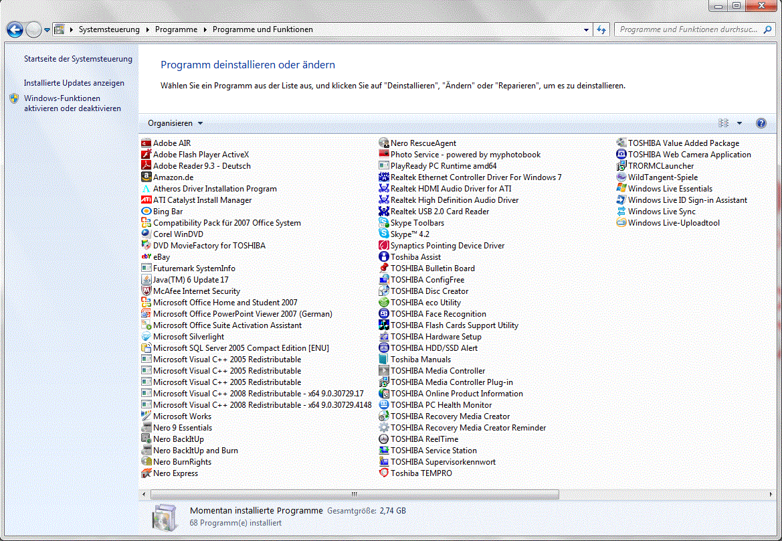Expand the arrow after Systemsteuerung breadcrumb
The image size is (782, 541).
pyautogui.click(x=148, y=30)
